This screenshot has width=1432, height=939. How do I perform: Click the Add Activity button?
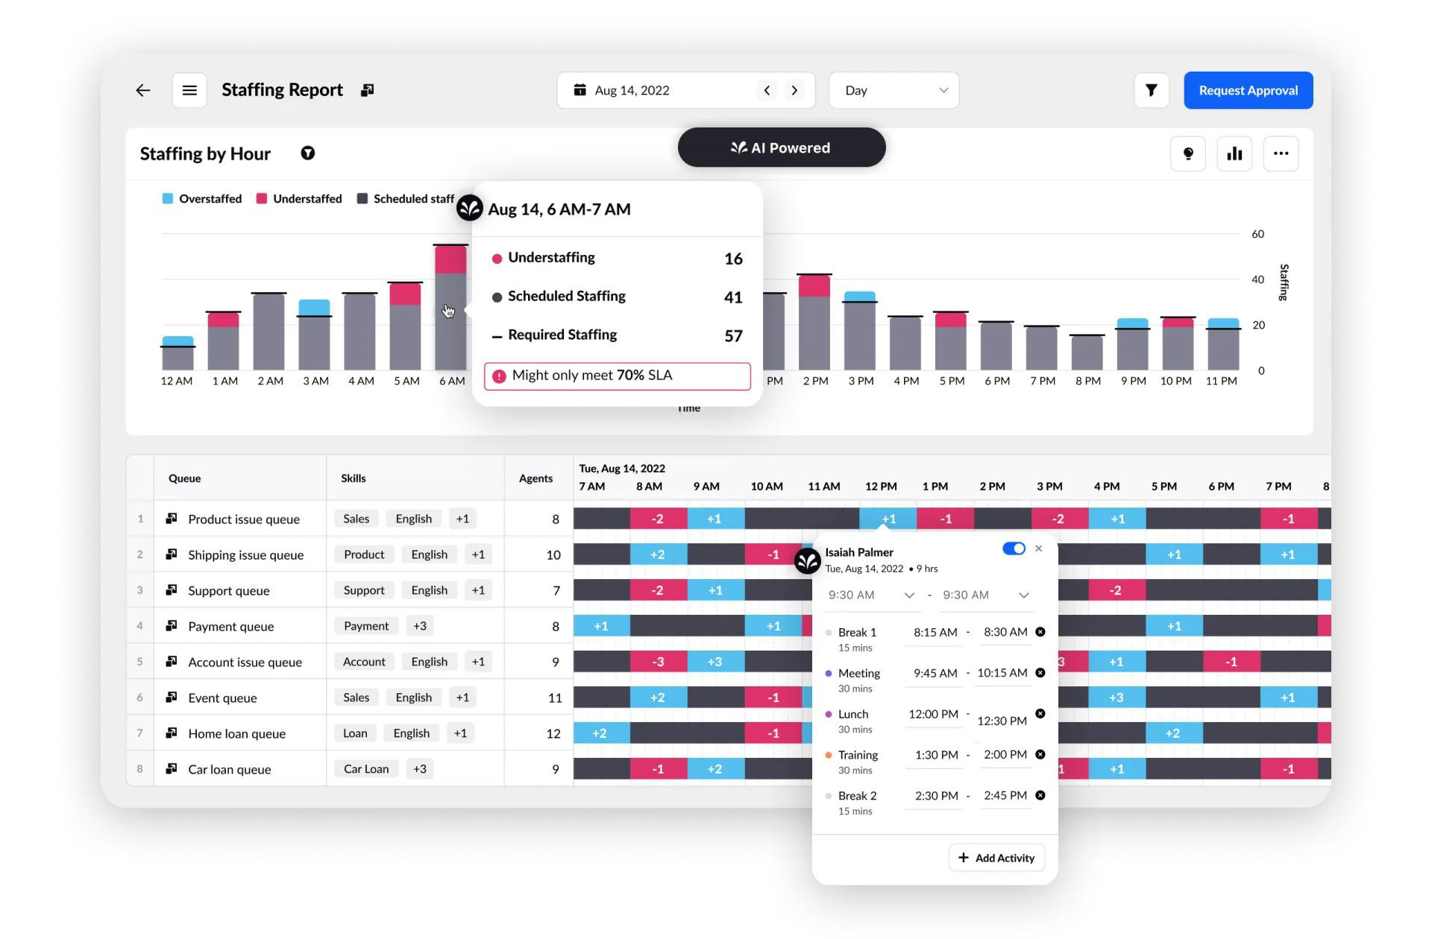click(996, 858)
